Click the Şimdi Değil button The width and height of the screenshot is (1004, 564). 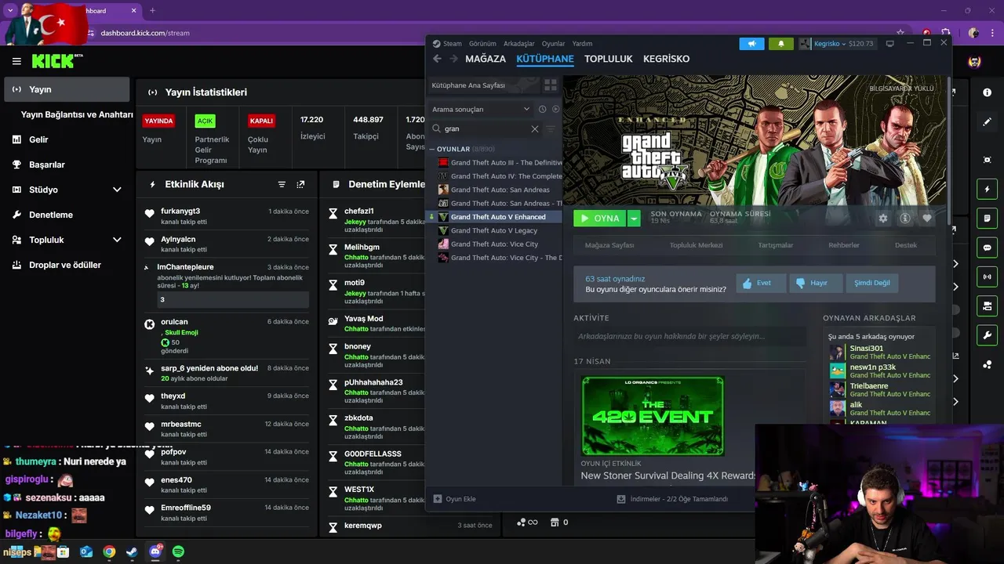coord(872,283)
